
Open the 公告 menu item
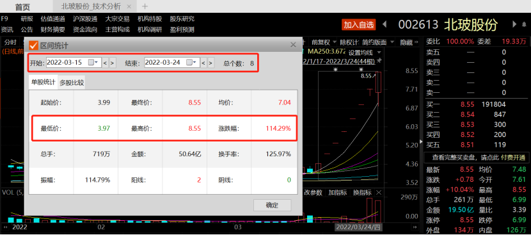click(27, 29)
